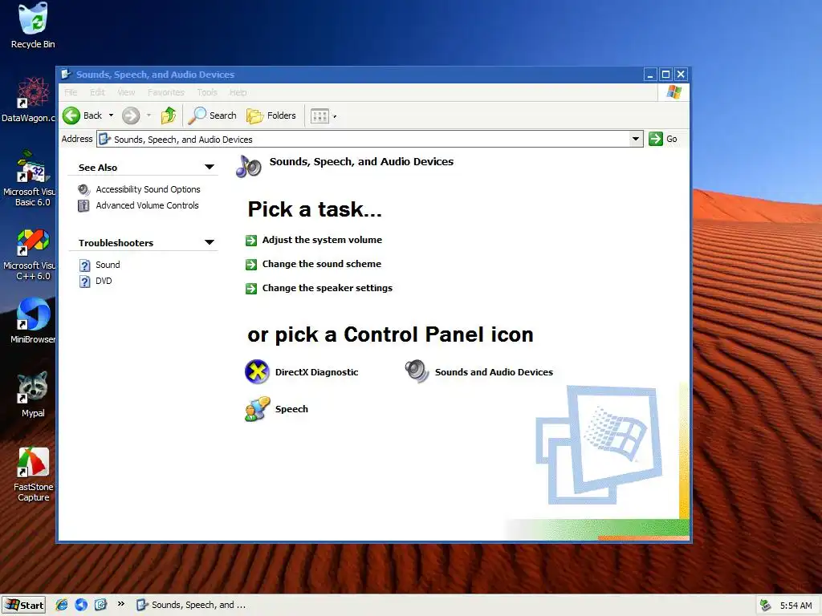
Task: Click the green arrow beside Adjust the system volume
Action: (x=251, y=241)
